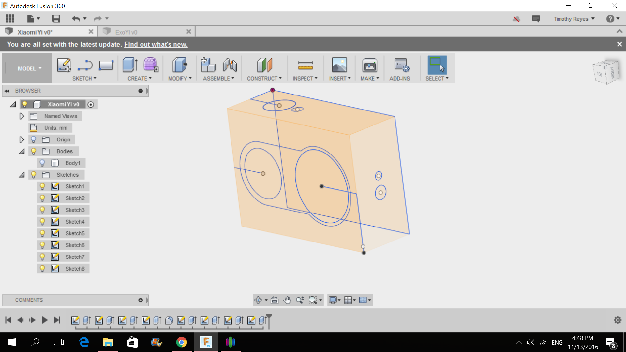Toggle visibility of Body1 in browser
Image resolution: width=626 pixels, height=352 pixels.
[x=42, y=162]
